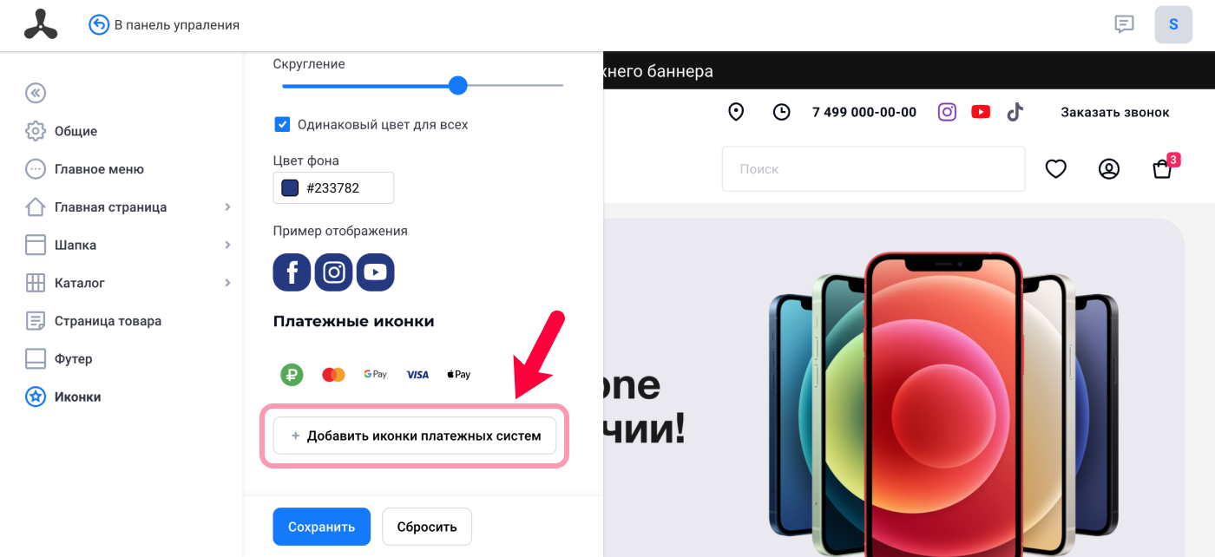Click 'Добавить иконки платежных систем' button
Image resolution: width=1215 pixels, height=557 pixels.
tap(415, 436)
